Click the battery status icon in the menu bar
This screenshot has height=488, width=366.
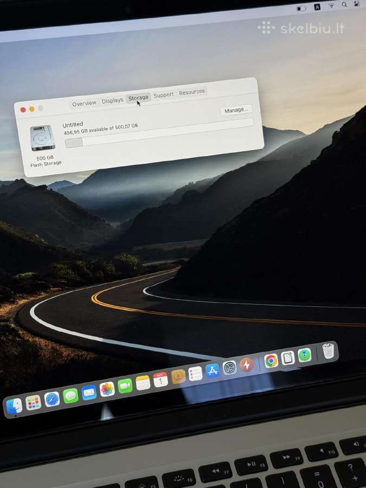pyautogui.click(x=301, y=8)
